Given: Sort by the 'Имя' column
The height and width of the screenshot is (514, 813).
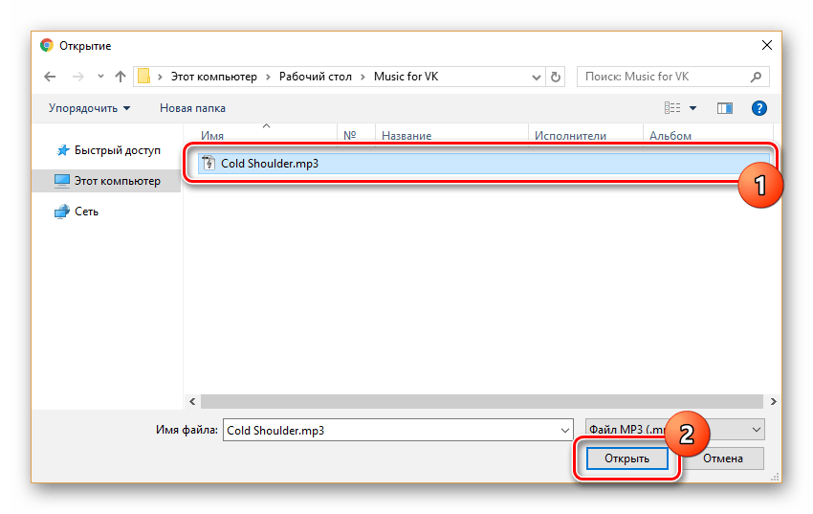Looking at the screenshot, I should 212,135.
